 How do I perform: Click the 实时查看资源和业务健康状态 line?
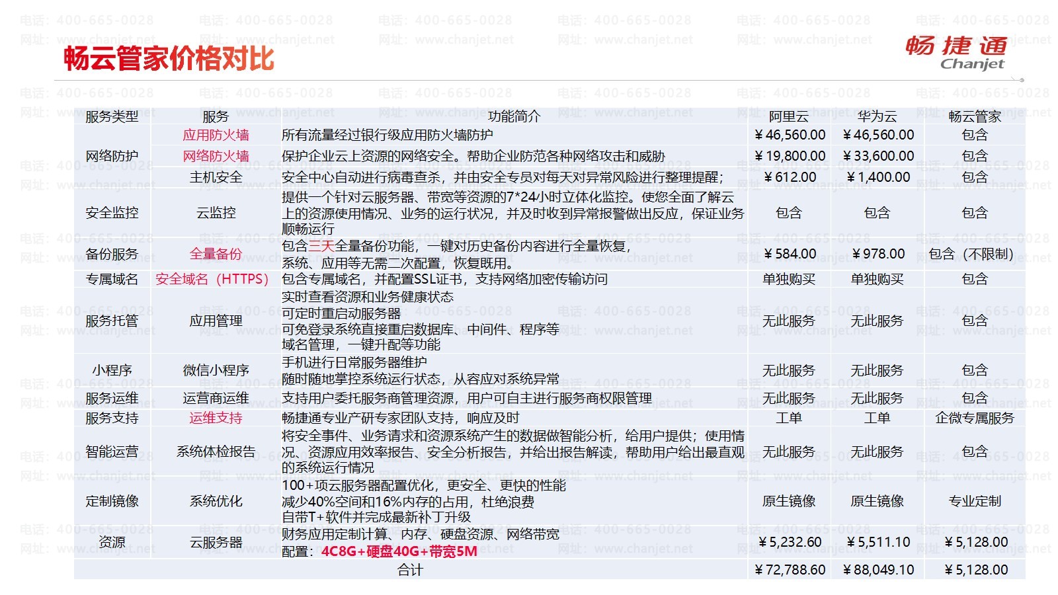pos(368,297)
